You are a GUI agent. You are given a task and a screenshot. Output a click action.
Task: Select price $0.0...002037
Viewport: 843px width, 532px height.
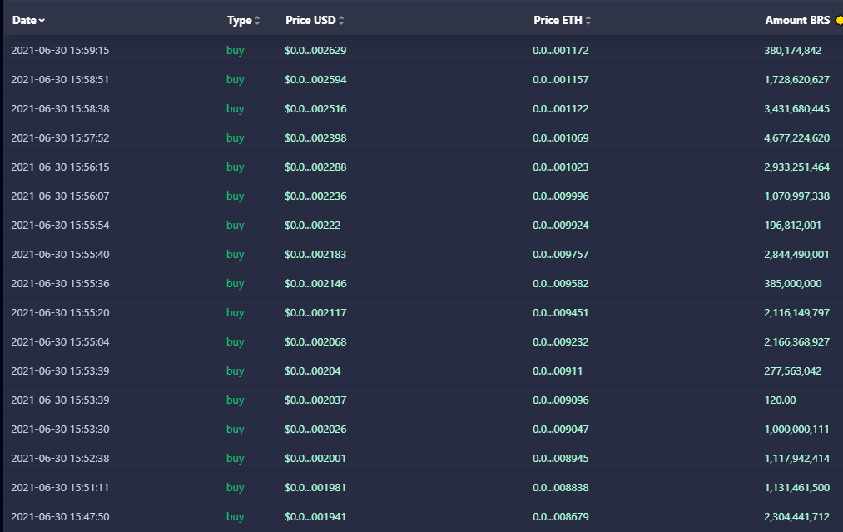(x=315, y=400)
